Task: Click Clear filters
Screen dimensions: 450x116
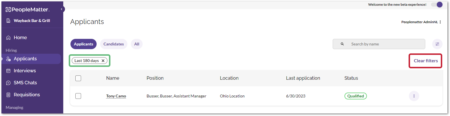Action: click(426, 61)
